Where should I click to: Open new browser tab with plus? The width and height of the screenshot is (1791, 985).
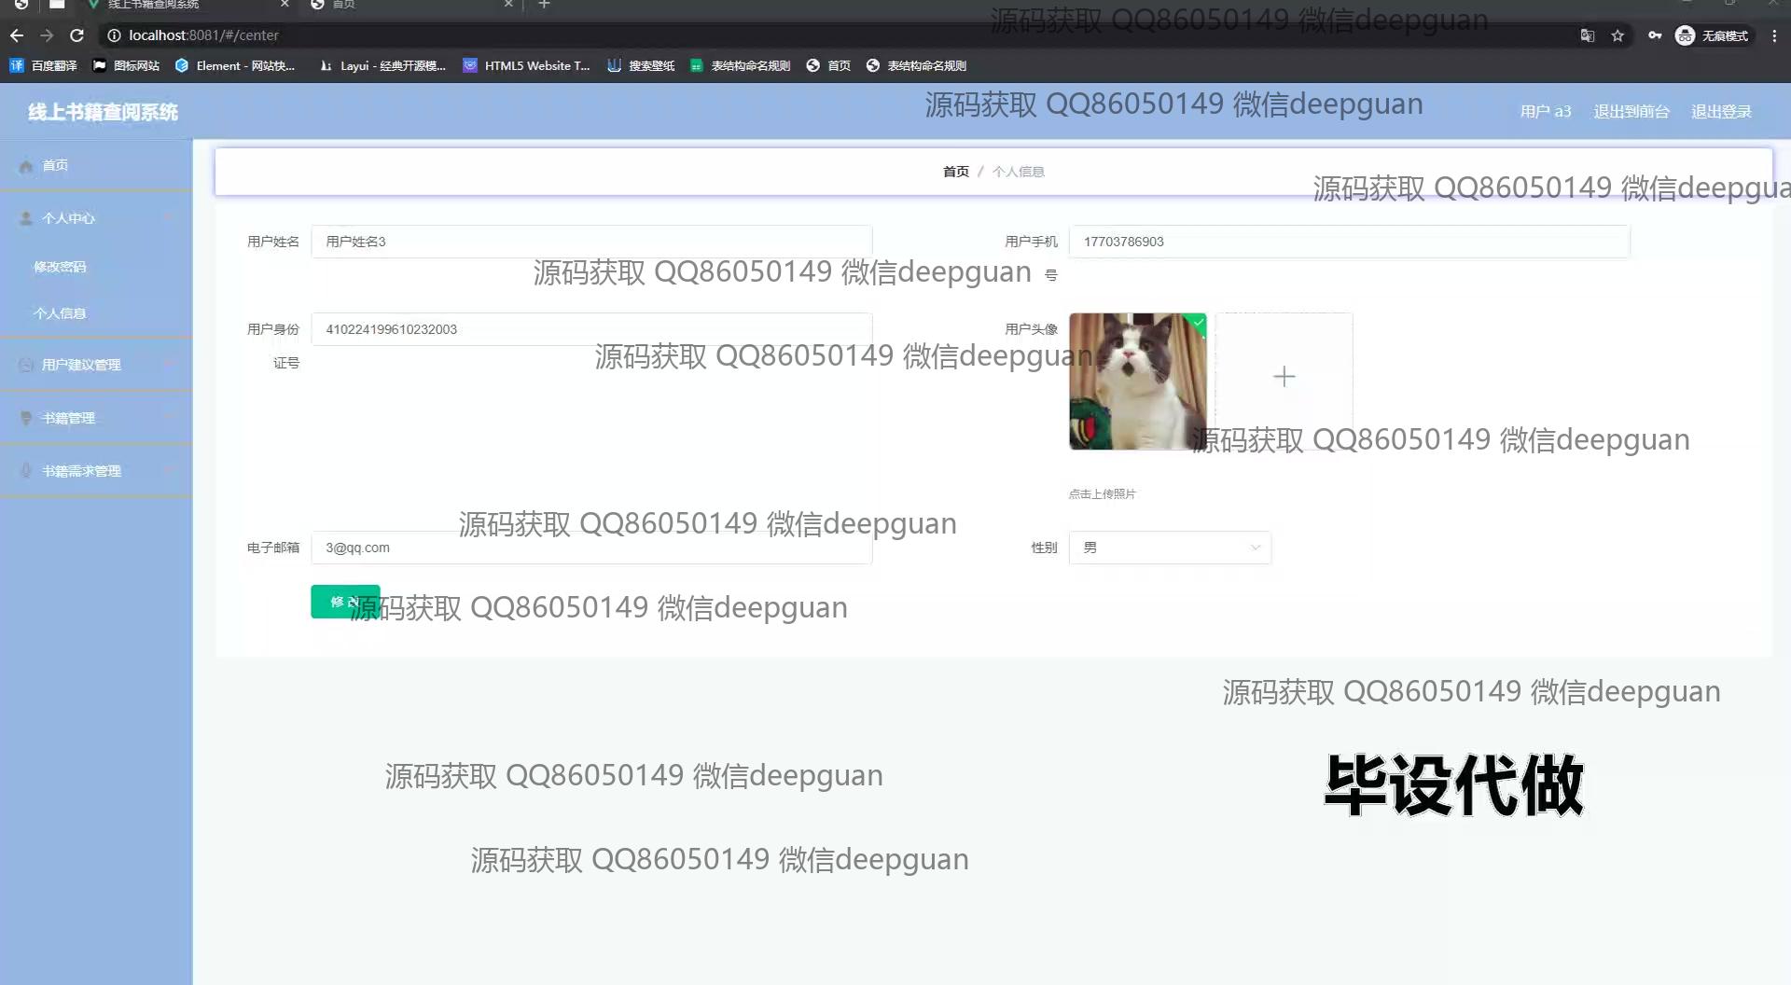(x=544, y=5)
